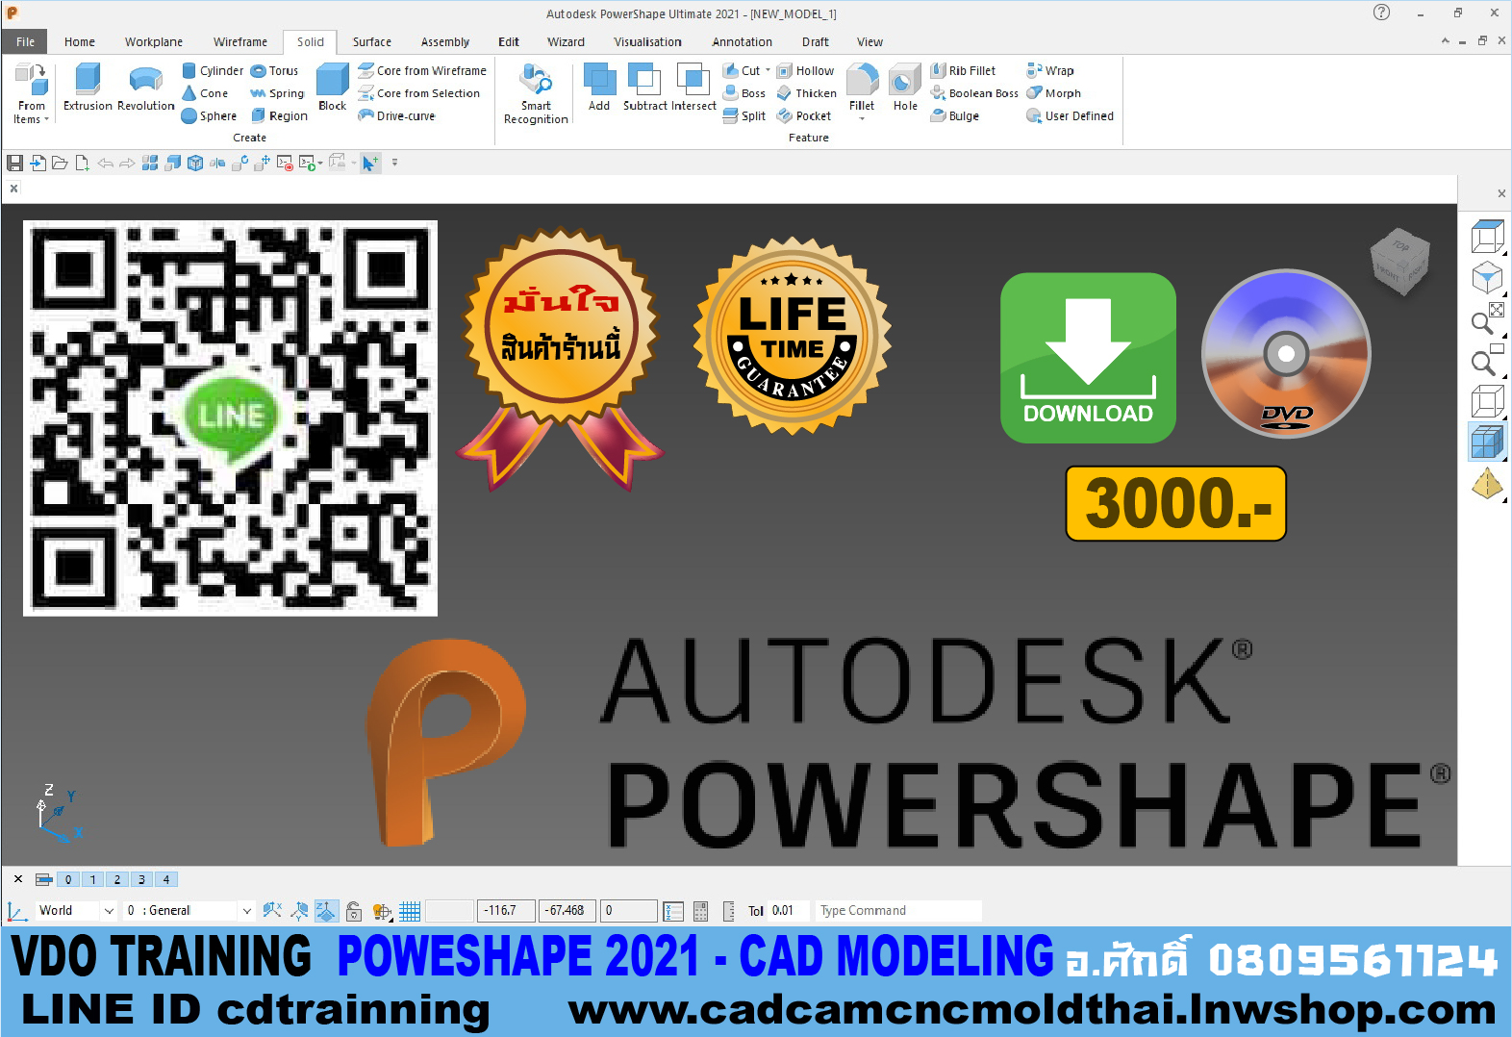Click the Core from Wireframe button

tap(422, 71)
